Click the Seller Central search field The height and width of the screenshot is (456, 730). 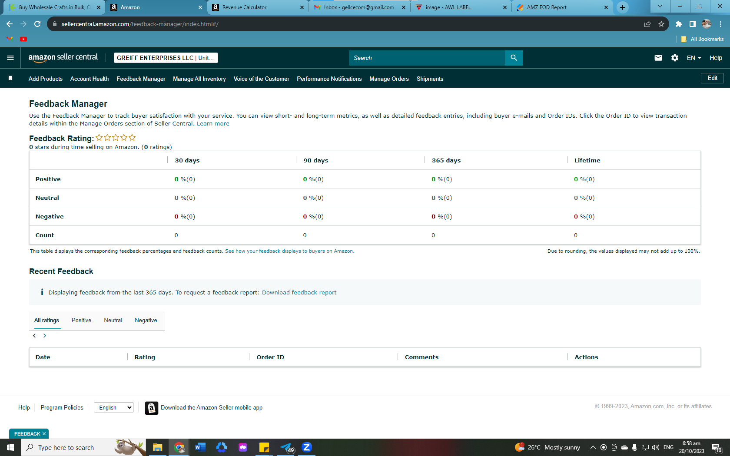tap(427, 58)
